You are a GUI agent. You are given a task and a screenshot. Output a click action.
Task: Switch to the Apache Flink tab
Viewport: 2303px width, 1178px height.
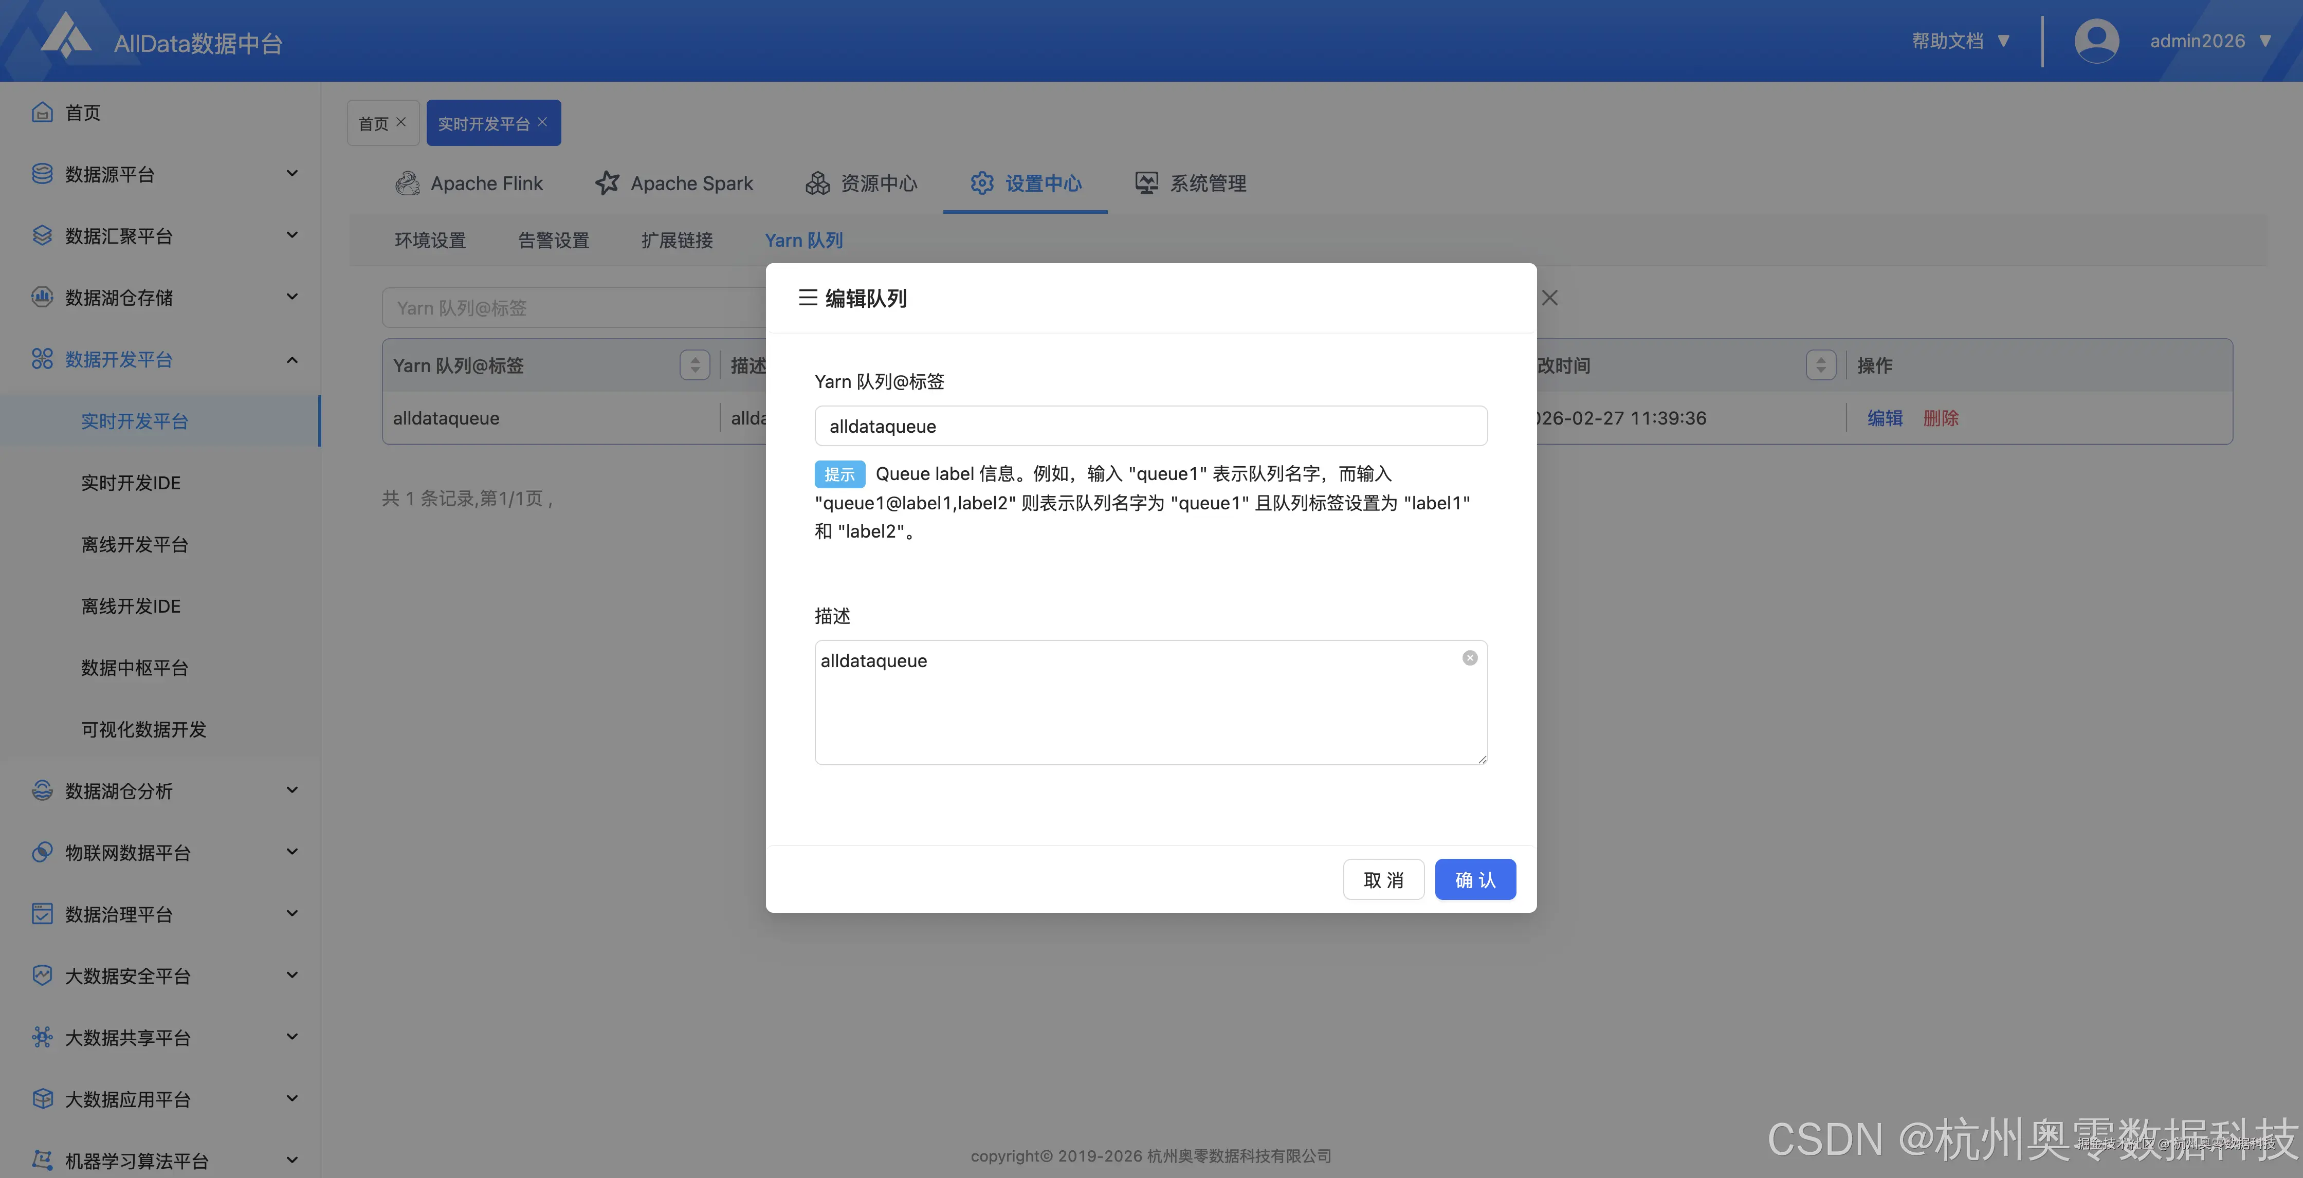[468, 183]
